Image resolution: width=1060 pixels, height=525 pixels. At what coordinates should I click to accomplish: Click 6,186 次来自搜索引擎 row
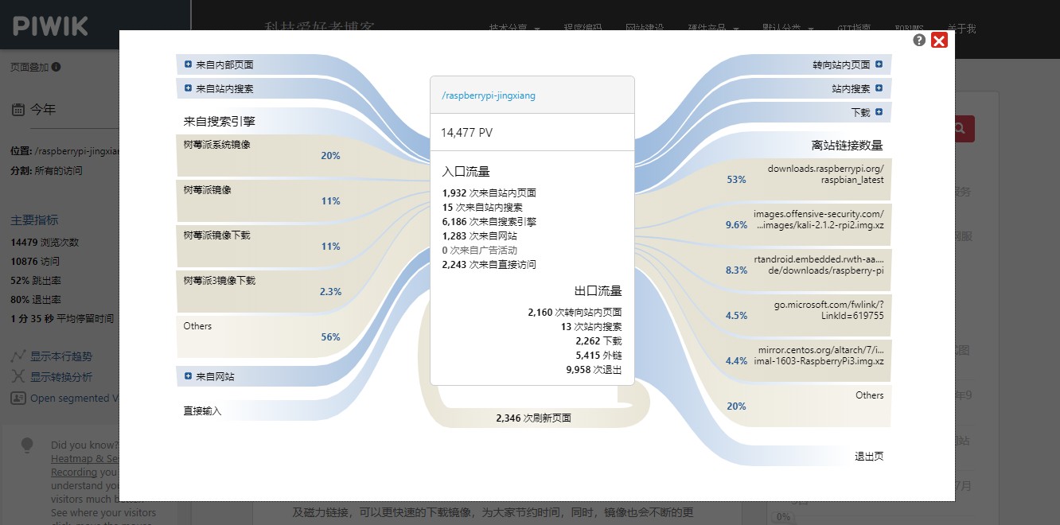(491, 221)
